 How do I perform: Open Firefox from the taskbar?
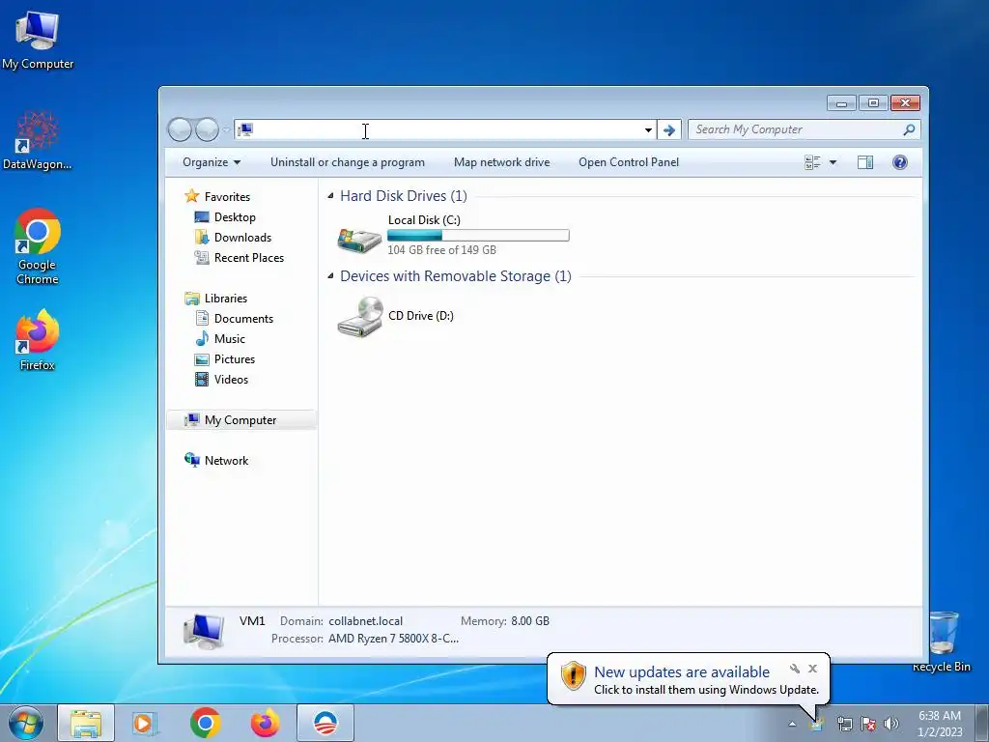pos(265,723)
